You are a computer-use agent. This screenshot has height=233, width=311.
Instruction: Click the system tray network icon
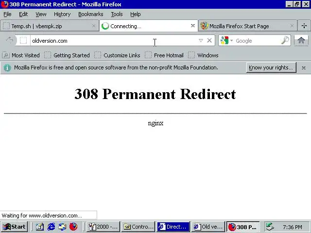point(270,227)
